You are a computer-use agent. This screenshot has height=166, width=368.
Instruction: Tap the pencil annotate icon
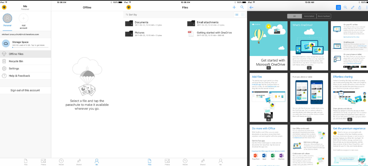coord(353,7)
